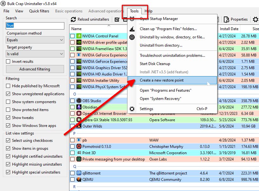Screen dimensions: 259x191
Task: Check the Pomotroid 0.13.0 row checkbox
Action: tap(72, 147)
